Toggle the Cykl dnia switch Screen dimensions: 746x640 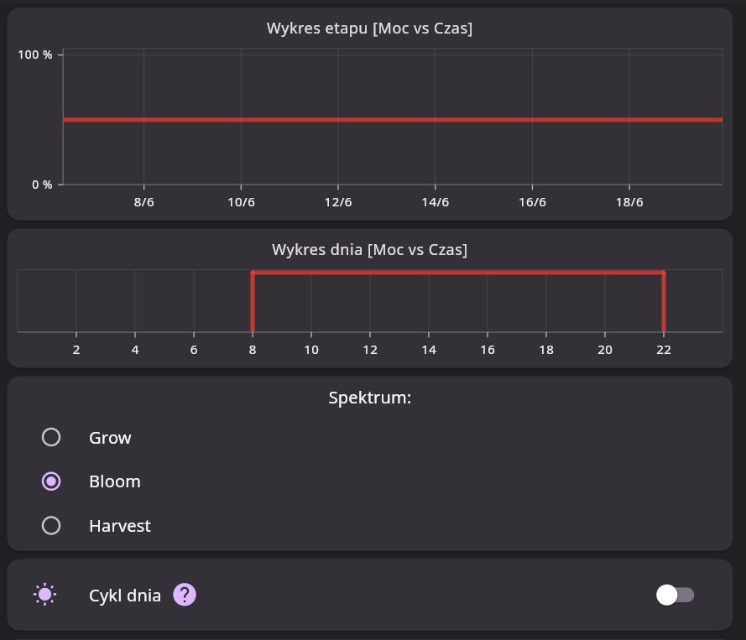(675, 596)
